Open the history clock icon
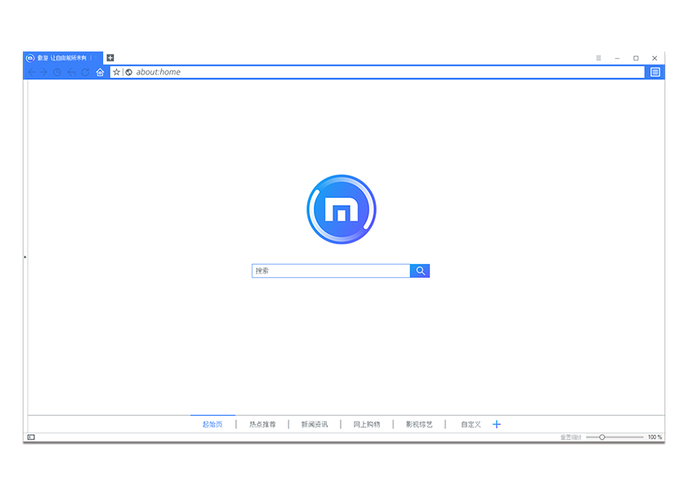The height and width of the screenshot is (487, 688). [x=57, y=73]
